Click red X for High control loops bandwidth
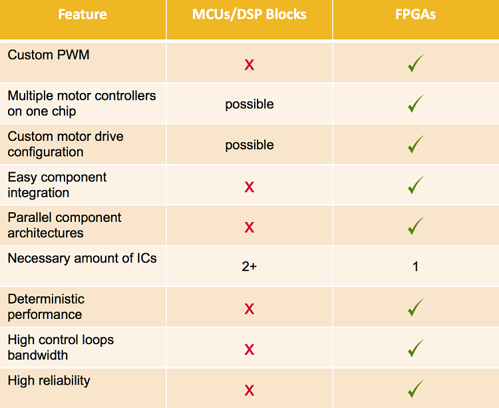Image resolution: width=499 pixels, height=408 pixels. (x=249, y=349)
